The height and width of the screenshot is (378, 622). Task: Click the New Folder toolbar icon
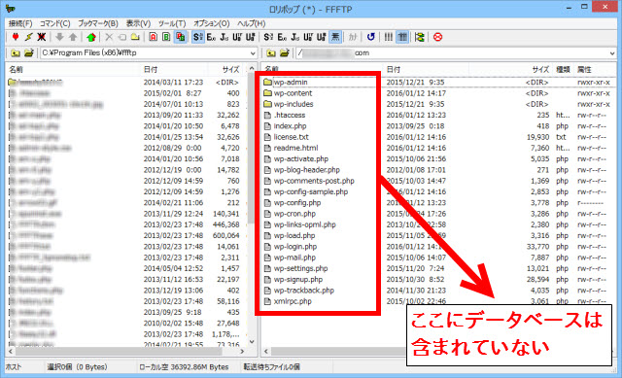tap(135, 37)
